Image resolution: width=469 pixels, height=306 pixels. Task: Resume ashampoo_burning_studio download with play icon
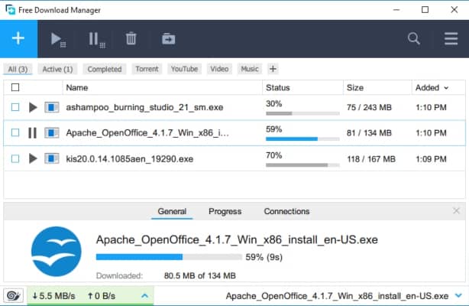tap(33, 107)
